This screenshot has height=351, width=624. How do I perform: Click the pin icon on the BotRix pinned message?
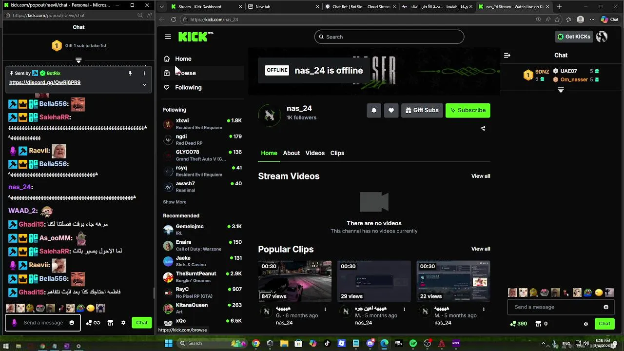pyautogui.click(x=130, y=73)
